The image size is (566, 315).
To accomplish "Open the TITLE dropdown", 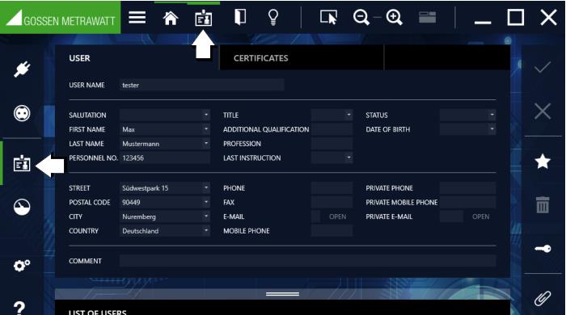I will 348,115.
